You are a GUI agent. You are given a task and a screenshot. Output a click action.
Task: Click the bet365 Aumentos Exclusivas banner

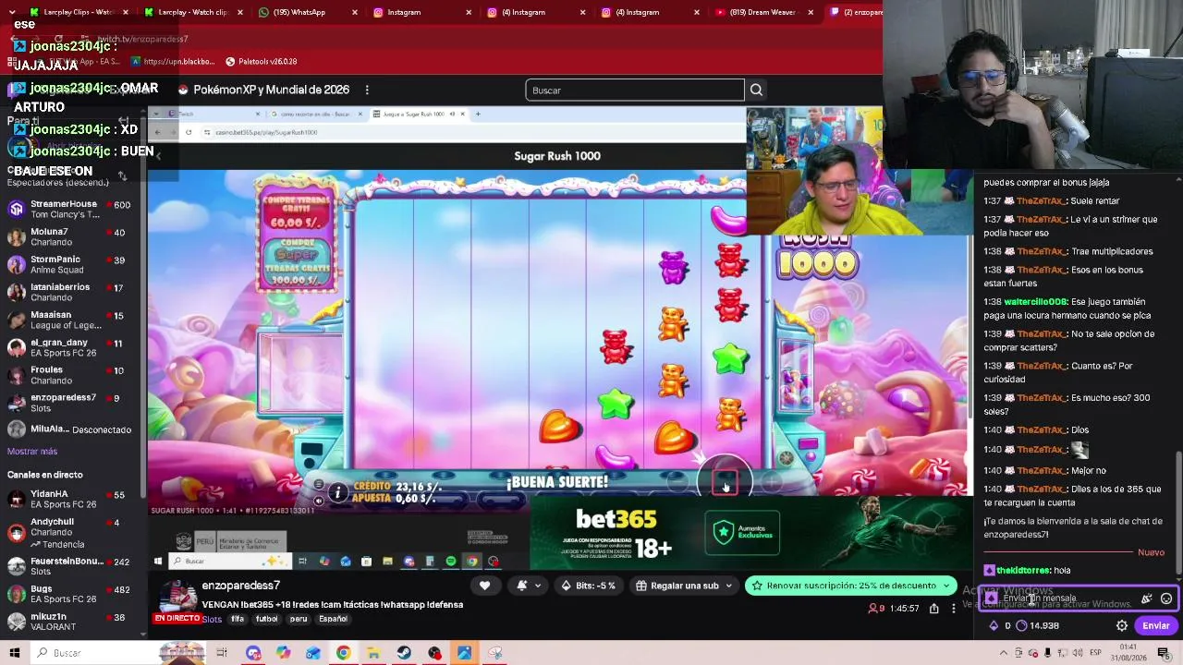click(742, 532)
